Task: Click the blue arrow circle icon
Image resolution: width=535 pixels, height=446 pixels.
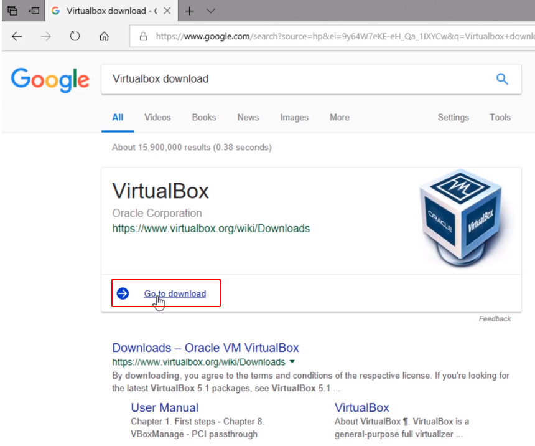Action: (123, 293)
